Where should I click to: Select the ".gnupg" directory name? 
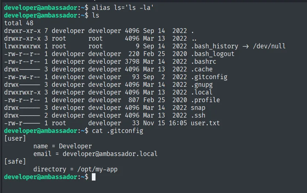click(202, 85)
